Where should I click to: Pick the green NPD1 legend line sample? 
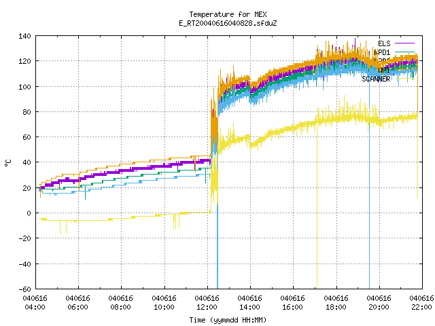(404, 52)
